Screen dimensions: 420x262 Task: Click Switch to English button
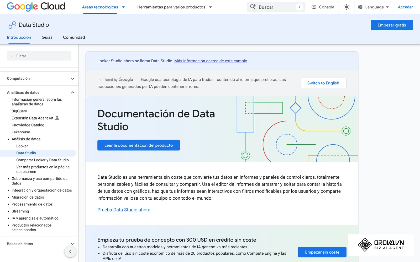coord(323,83)
